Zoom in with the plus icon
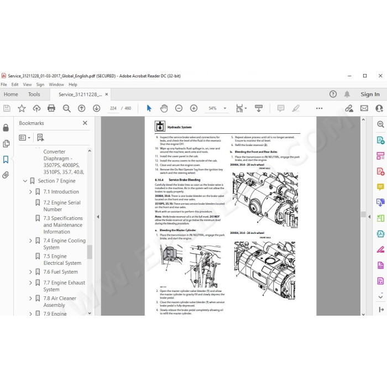The height and width of the screenshot is (387, 387). [x=193, y=108]
